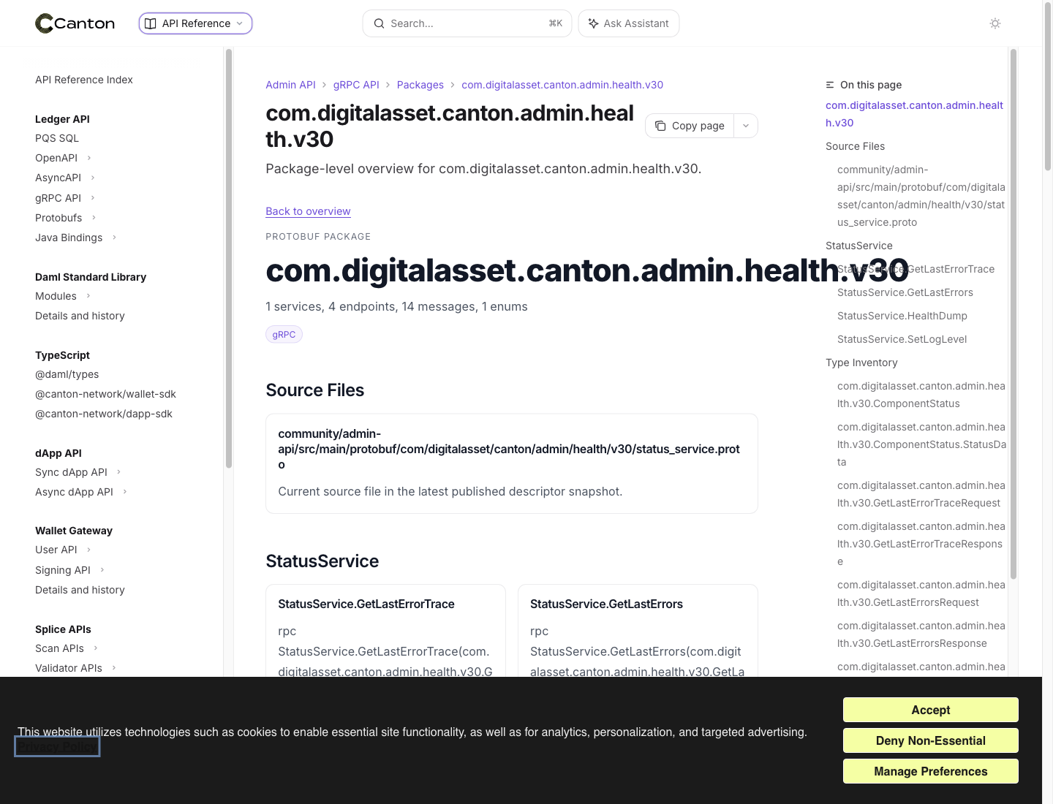Viewport: 1053px width, 804px height.
Task: Expand the Validator APIs section
Action: (114, 668)
